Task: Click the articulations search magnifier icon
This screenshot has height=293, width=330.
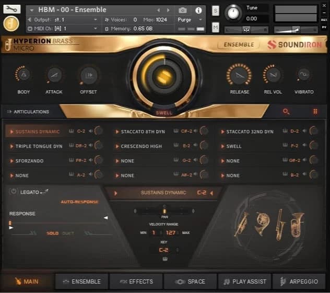Action: coord(286,111)
